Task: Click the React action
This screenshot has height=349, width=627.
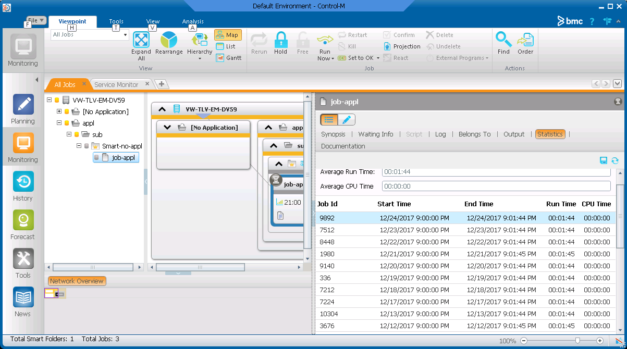Action: [396, 58]
